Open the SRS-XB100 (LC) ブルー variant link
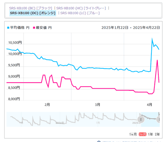 click(80, 13)
